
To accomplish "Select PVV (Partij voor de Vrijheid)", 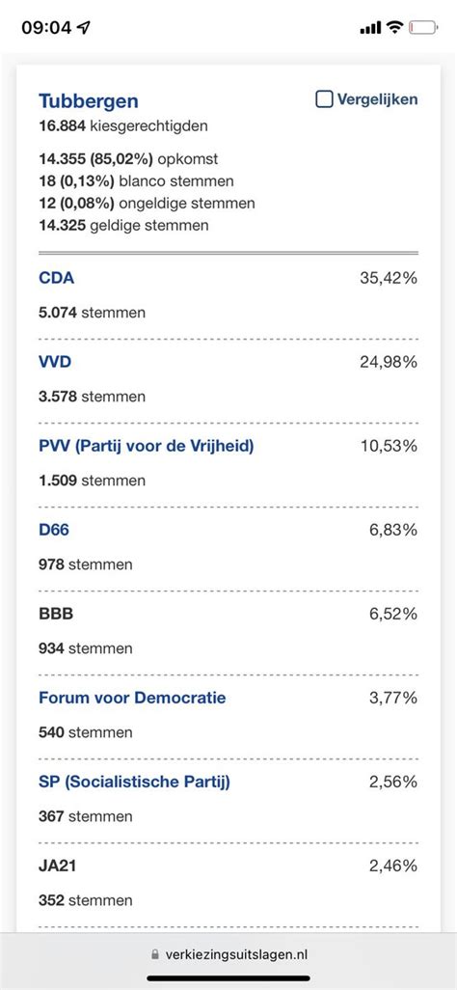I will [x=147, y=447].
